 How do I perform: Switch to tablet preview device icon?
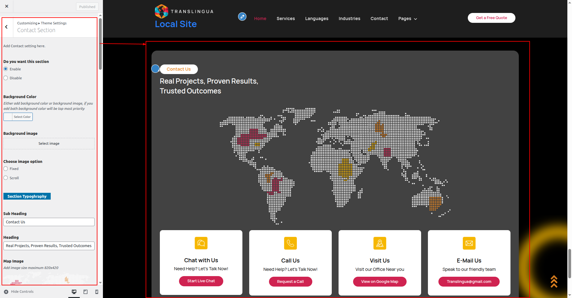pos(86,292)
